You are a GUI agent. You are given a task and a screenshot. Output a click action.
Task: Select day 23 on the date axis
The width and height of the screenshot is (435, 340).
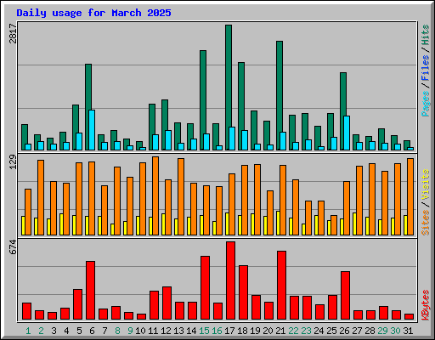[306, 331]
